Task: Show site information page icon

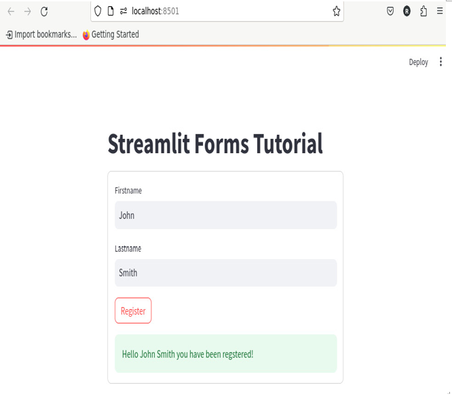Action: point(111,12)
